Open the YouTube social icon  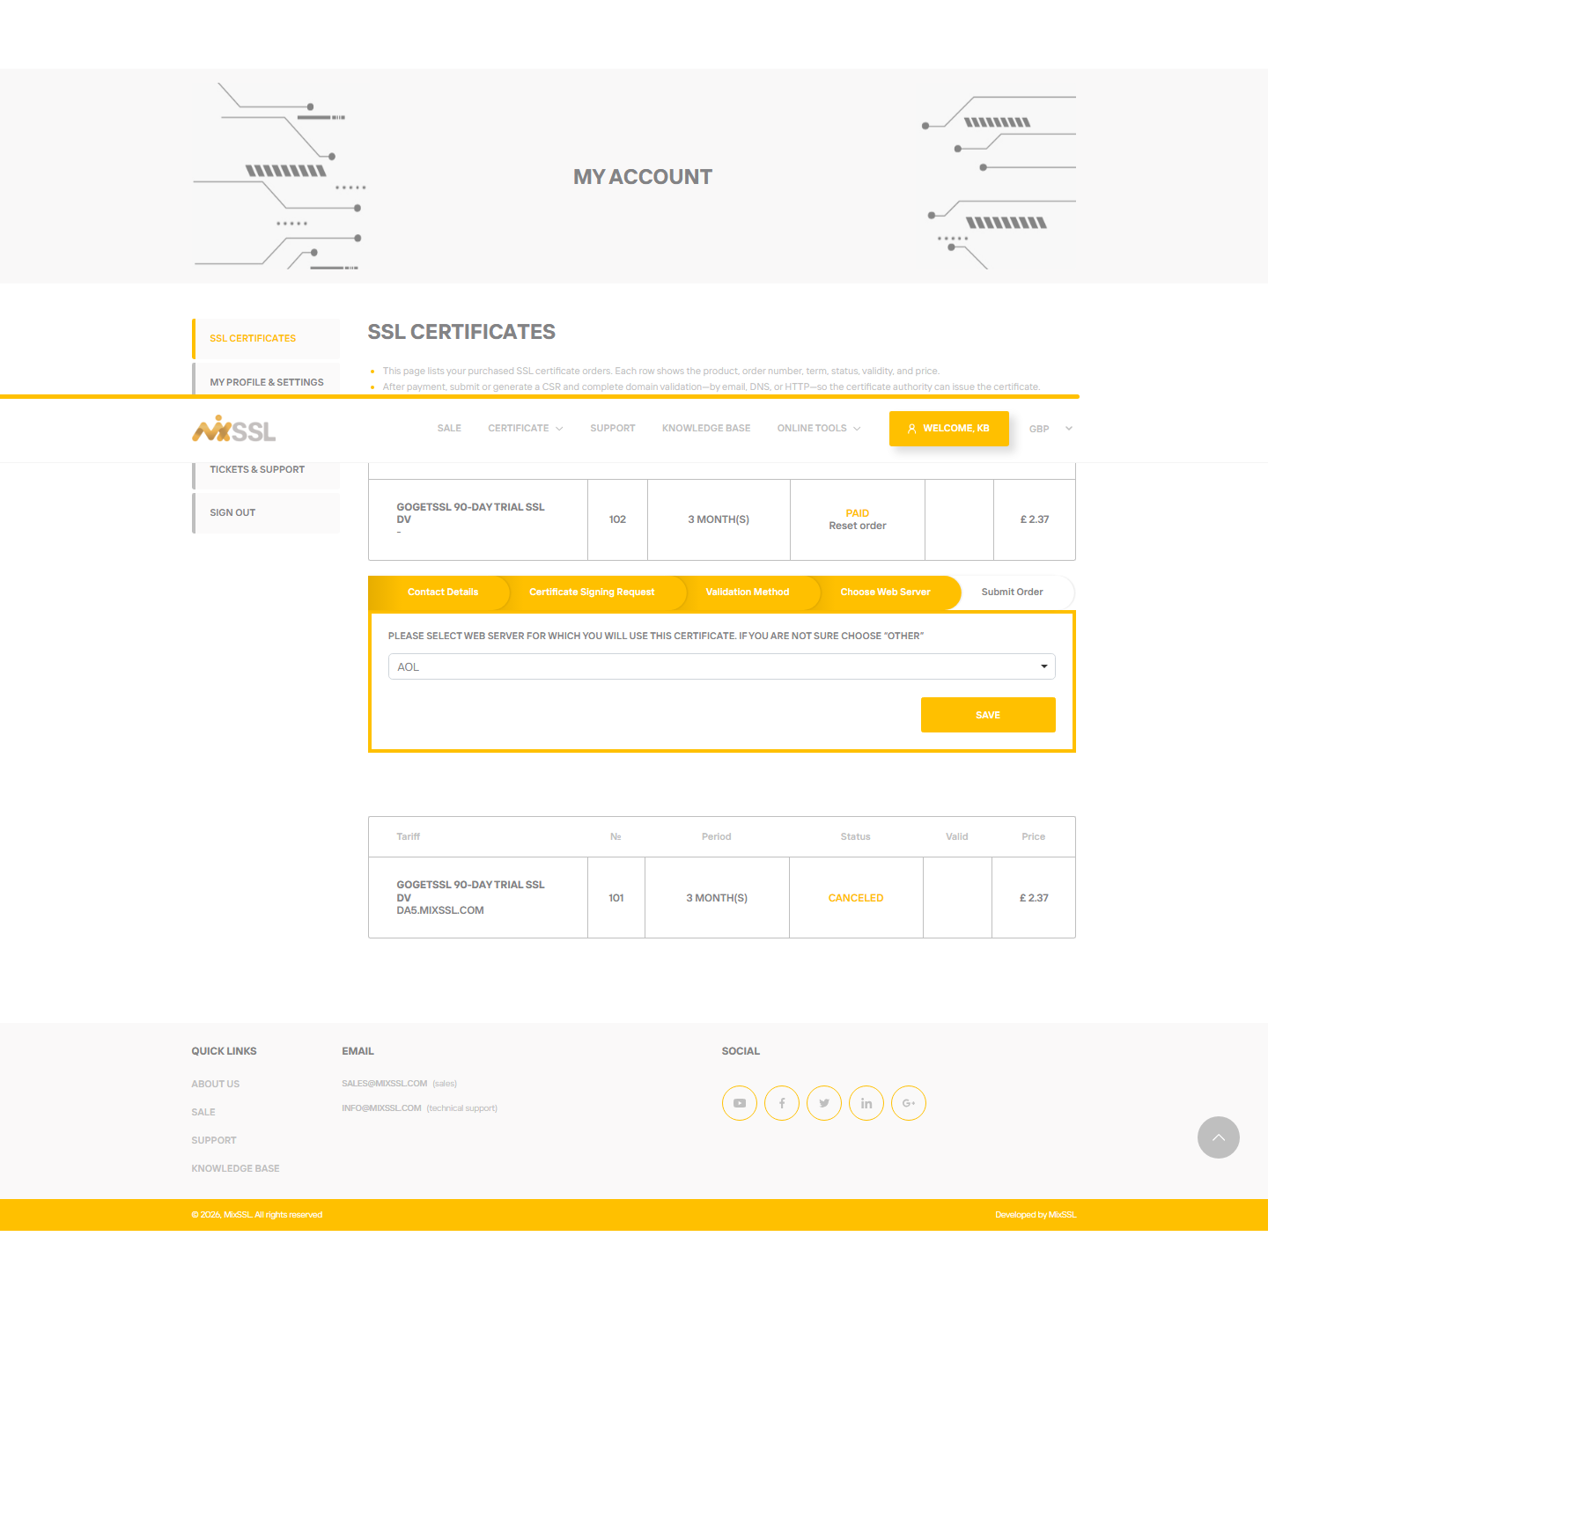click(740, 1103)
